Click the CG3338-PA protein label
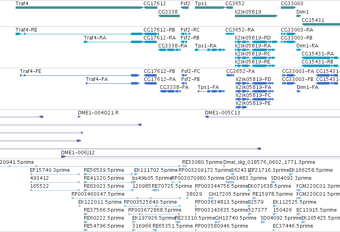The image size is (340, 232). tap(174, 87)
